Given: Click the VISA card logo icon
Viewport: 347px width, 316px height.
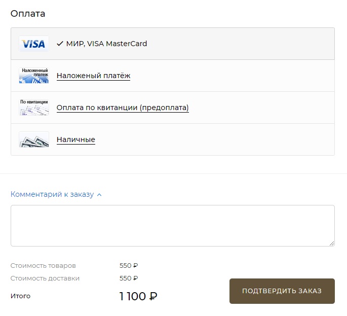Looking at the screenshot, I should point(34,44).
